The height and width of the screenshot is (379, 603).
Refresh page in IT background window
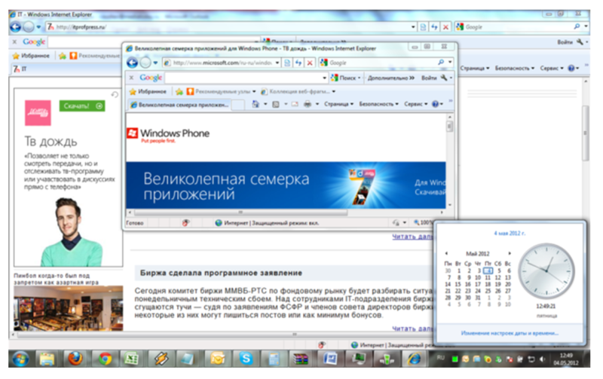point(435,27)
